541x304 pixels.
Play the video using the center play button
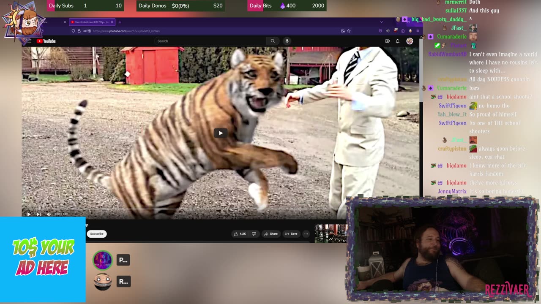(220, 133)
